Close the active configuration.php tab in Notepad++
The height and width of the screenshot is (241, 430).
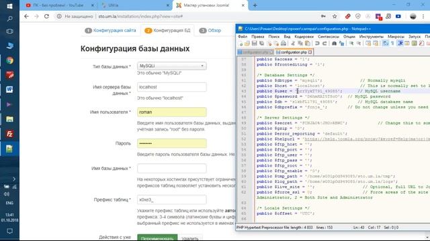[310, 52]
